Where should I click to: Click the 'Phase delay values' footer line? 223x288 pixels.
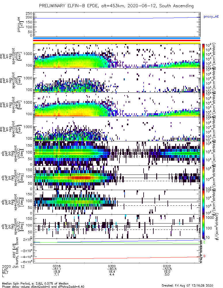[x=43, y=287]
